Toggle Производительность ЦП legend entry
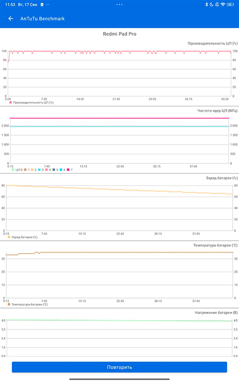The image size is (239, 382). pyautogui.click(x=32, y=103)
